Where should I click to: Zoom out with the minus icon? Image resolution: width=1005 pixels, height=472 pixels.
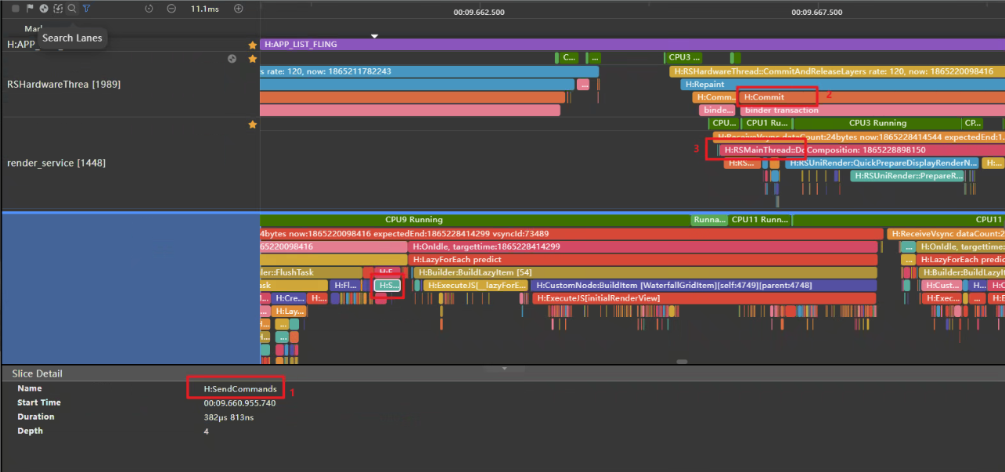pyautogui.click(x=171, y=9)
